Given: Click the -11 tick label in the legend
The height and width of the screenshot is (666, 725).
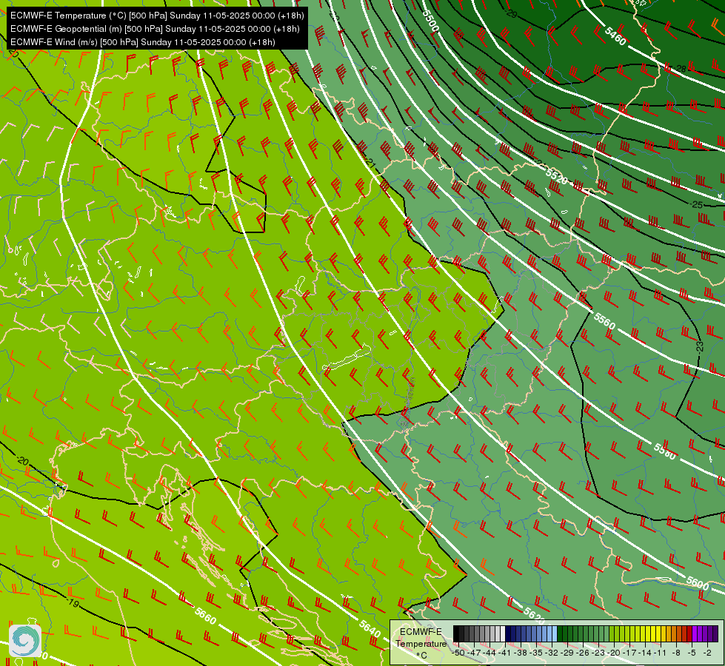Looking at the screenshot, I should [x=661, y=653].
